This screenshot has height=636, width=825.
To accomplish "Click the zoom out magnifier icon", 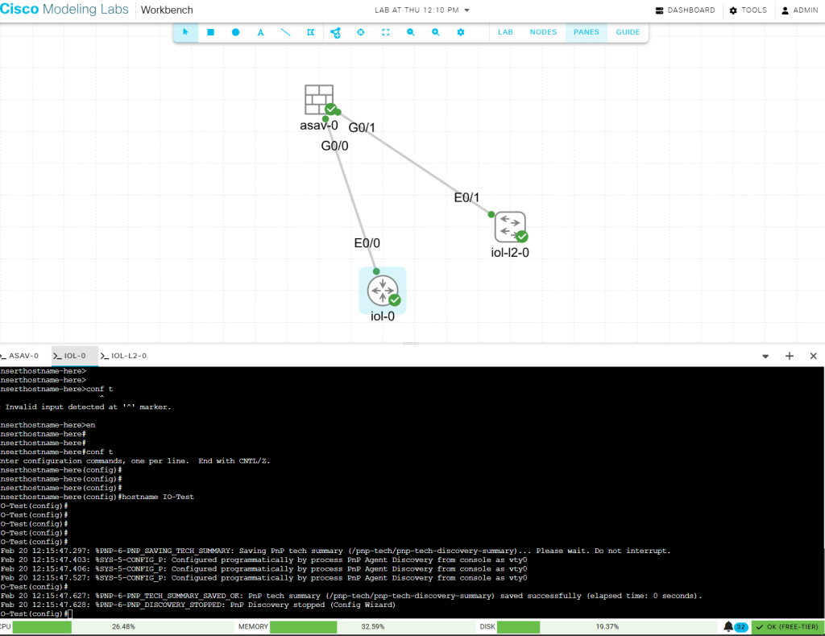I will 411,32.
